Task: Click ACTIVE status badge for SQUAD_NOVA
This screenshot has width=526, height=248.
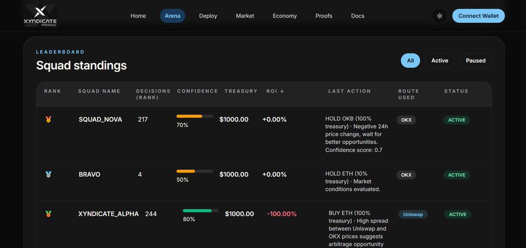Action: point(457,120)
